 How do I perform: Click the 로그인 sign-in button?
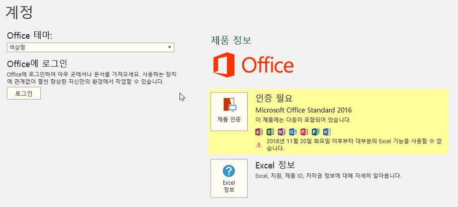pos(24,93)
